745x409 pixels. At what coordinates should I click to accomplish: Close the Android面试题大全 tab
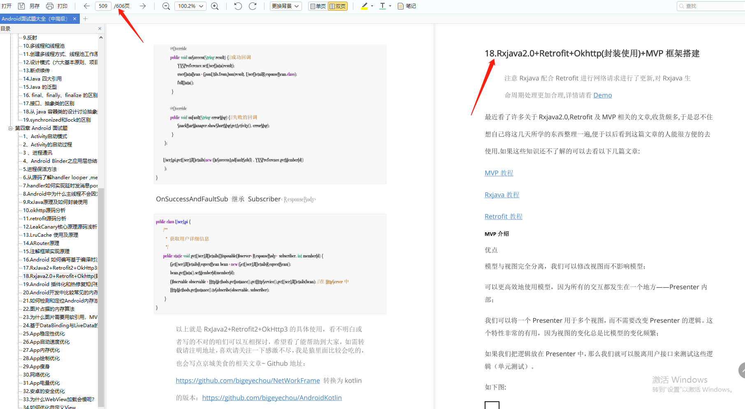pyautogui.click(x=74, y=19)
